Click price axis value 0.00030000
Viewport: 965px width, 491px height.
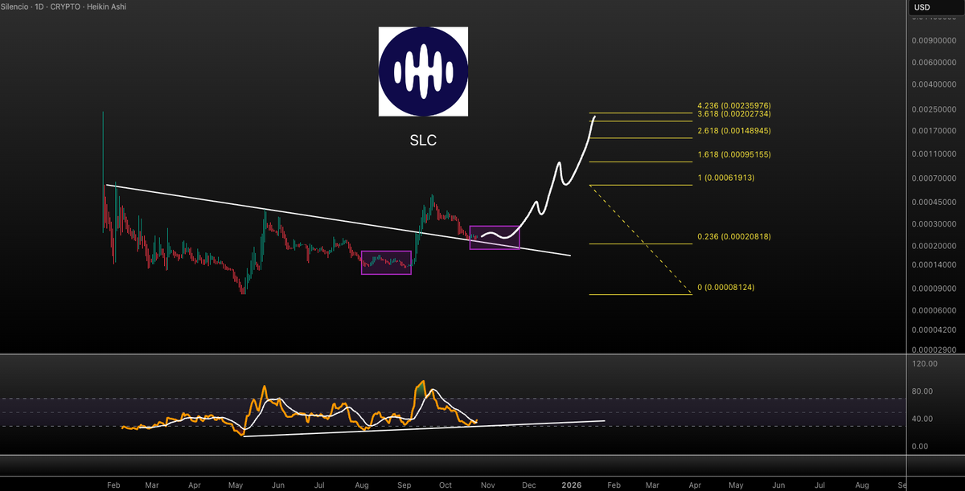(934, 224)
